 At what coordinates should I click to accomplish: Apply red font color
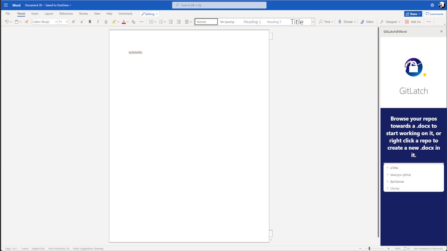click(124, 22)
